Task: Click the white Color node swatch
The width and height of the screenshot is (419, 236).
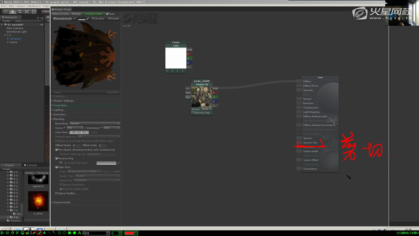Action: click(176, 58)
